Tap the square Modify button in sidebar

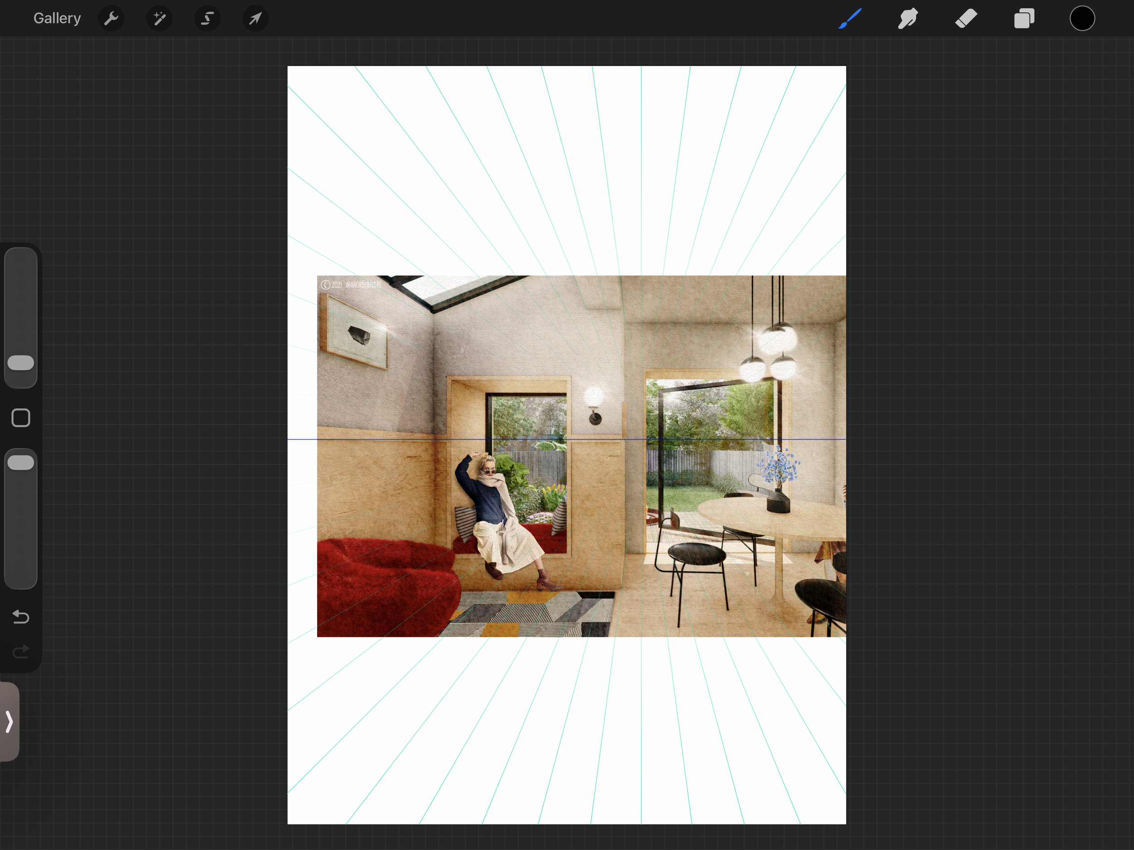[x=21, y=418]
